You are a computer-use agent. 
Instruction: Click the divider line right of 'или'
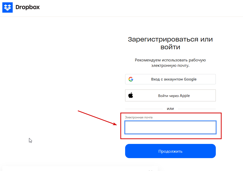tap(197, 109)
